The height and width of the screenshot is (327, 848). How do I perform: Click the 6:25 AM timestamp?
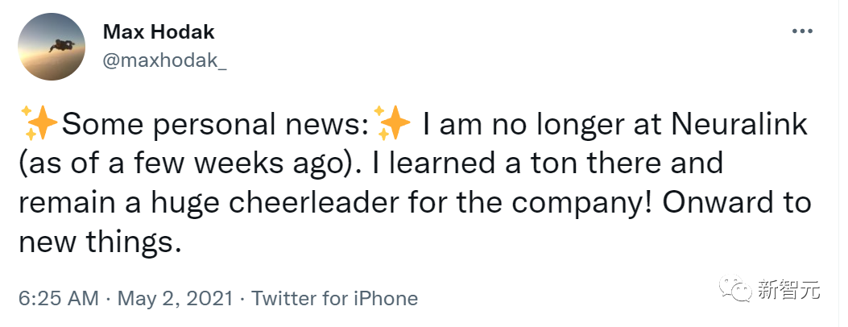[60, 299]
